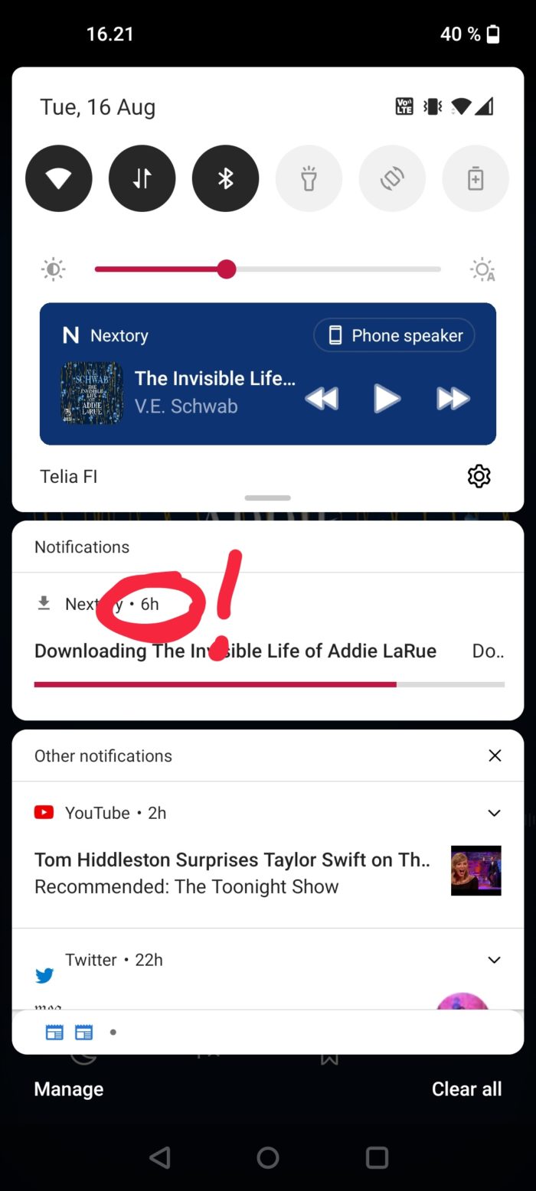Open settings via gear icon
536x1191 pixels.
tap(479, 476)
